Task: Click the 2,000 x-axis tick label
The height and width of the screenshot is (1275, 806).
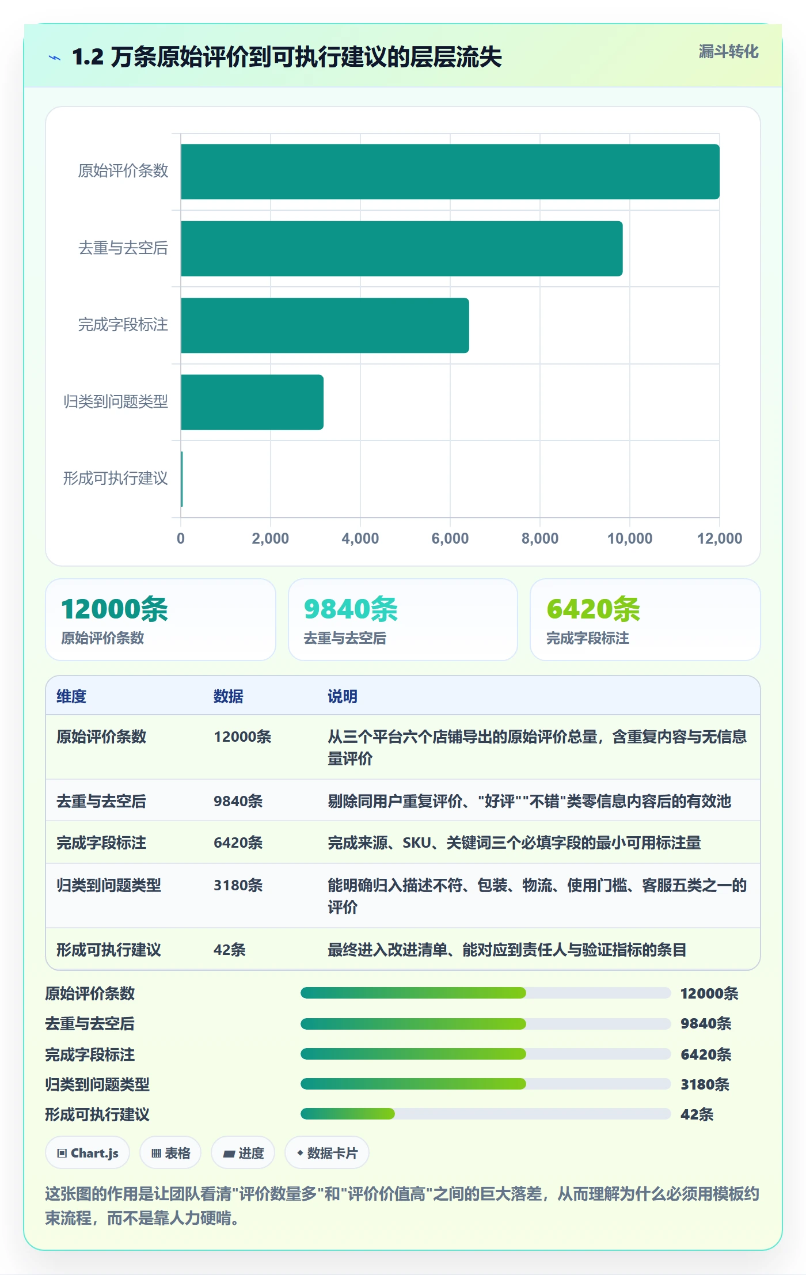Action: click(x=271, y=538)
